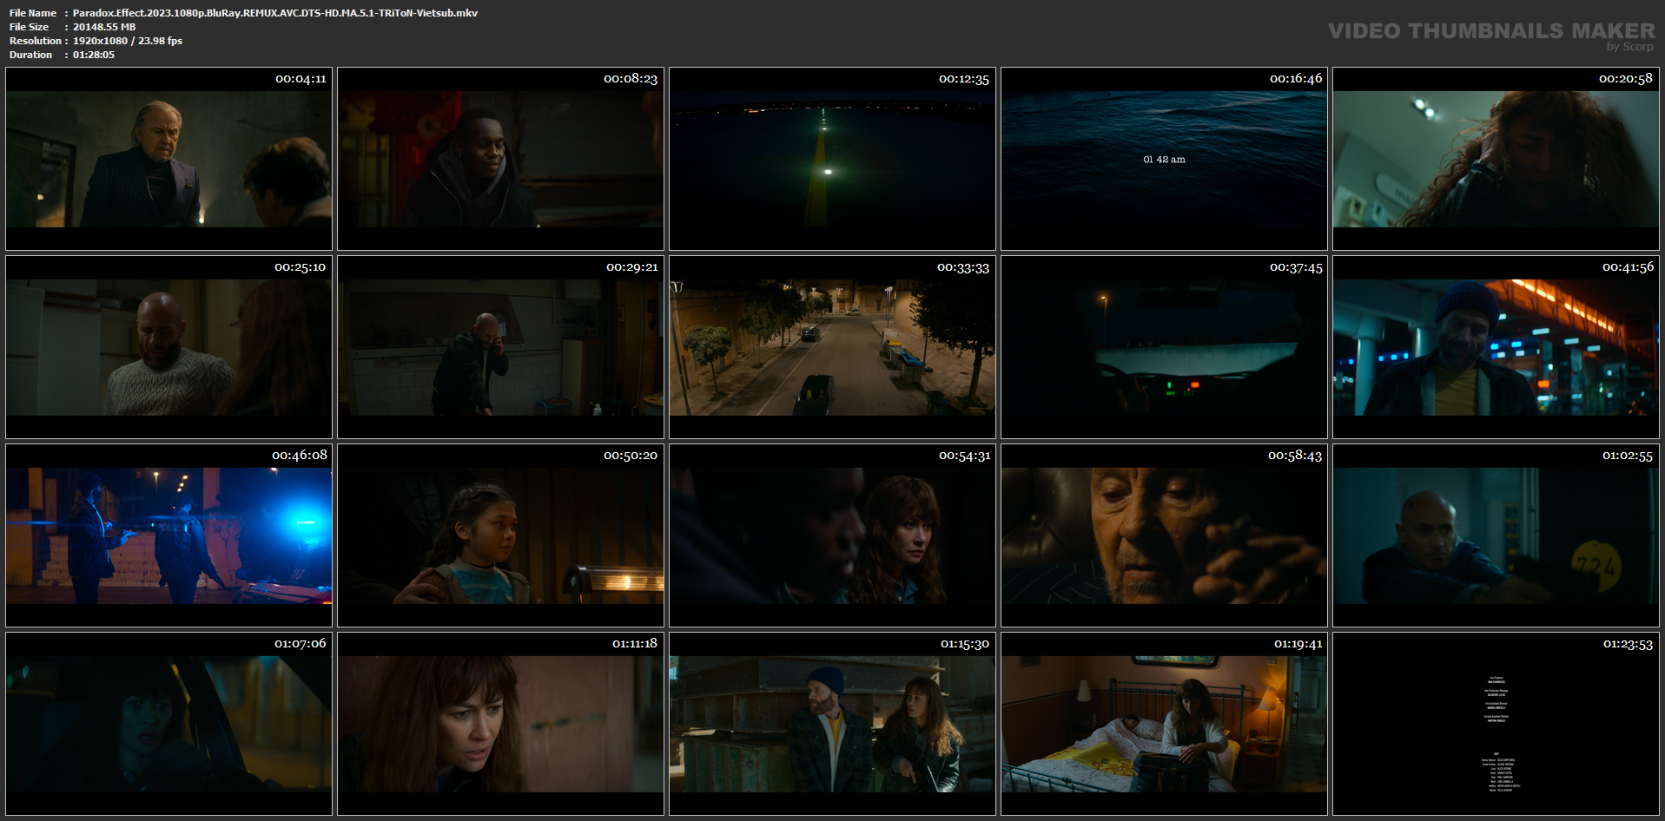Pick the frame stamped 00:29:21
Viewport: 1665px width, 821px height.
point(500,347)
